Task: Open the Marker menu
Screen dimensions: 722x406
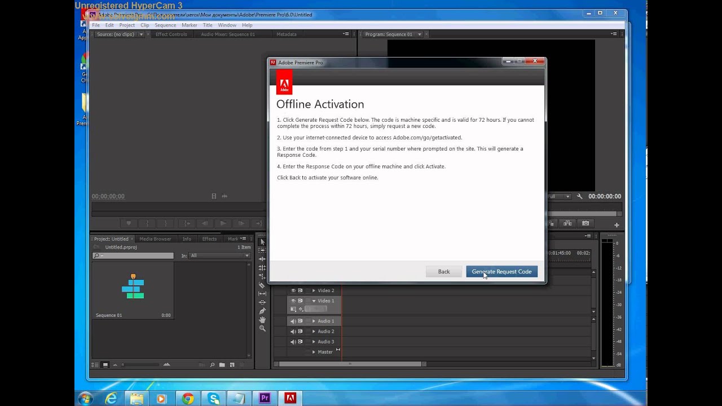Action: [190, 25]
